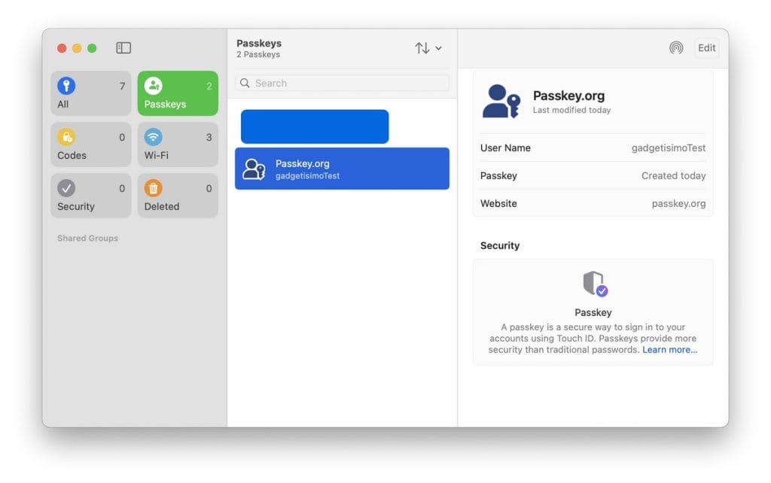Click the Edit button
771x483 pixels.
click(x=706, y=47)
